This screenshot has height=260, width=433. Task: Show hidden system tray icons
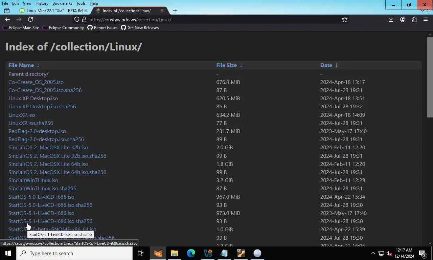coord(373,253)
